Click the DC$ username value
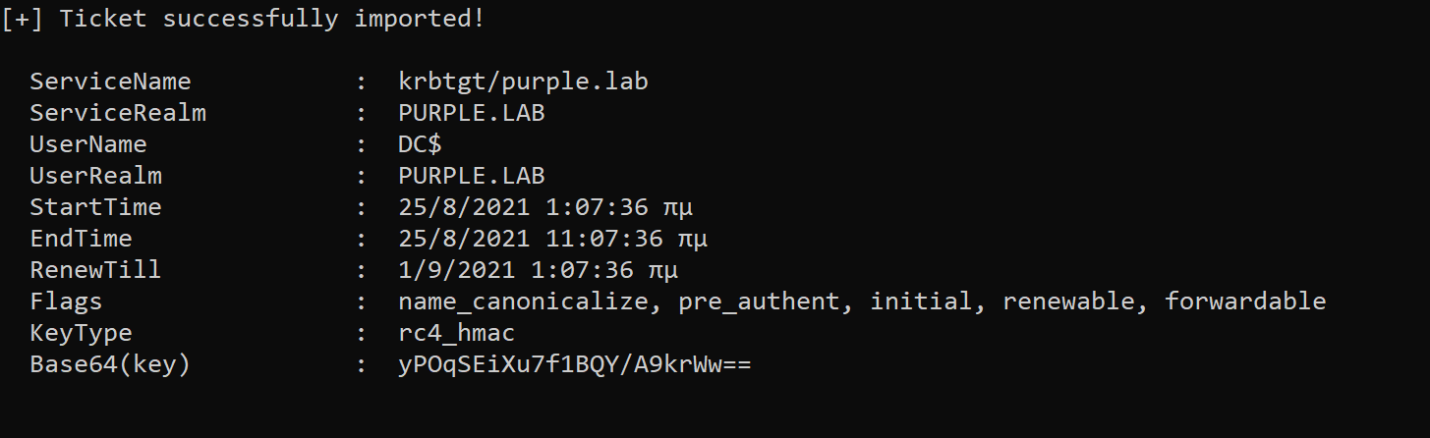This screenshot has width=1430, height=438. [420, 144]
